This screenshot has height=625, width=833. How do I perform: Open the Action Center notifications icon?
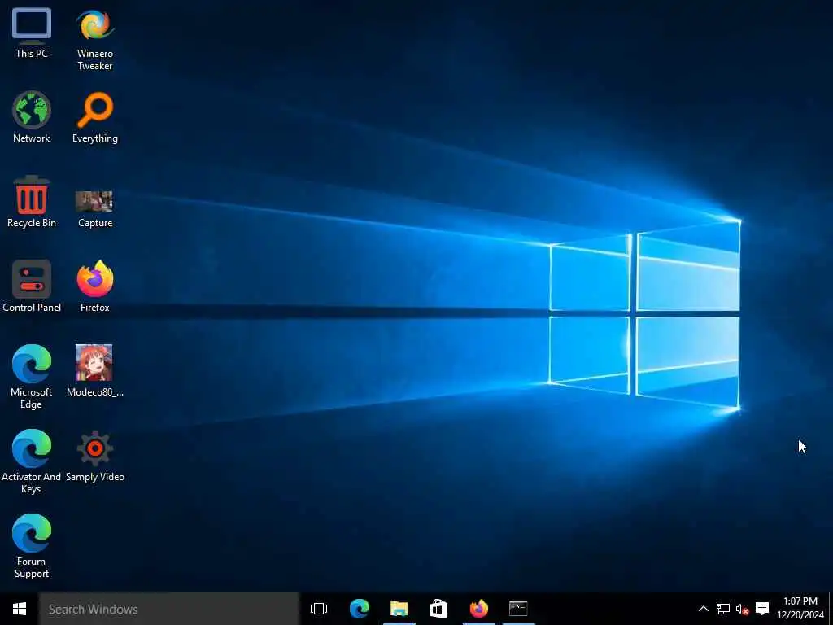pos(762,609)
